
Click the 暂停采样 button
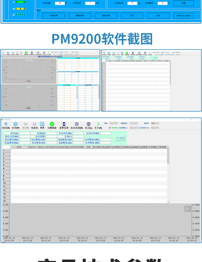(x=80, y=16)
